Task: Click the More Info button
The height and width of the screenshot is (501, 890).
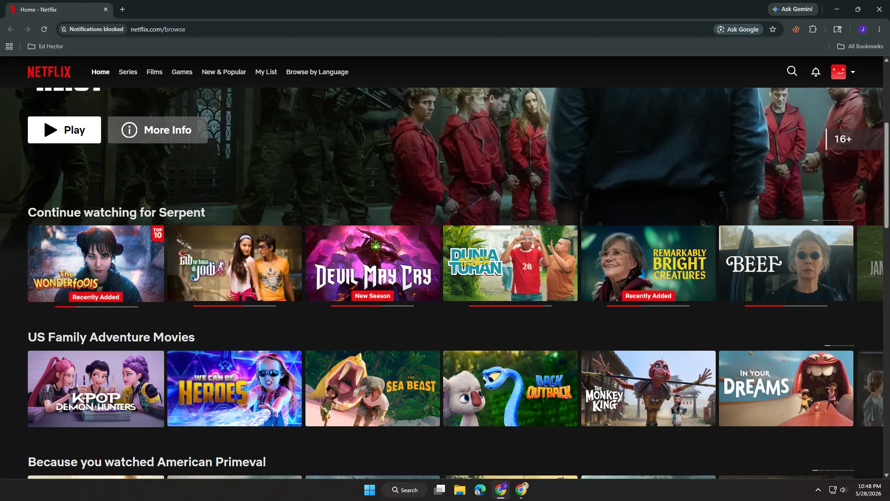Action: click(158, 130)
